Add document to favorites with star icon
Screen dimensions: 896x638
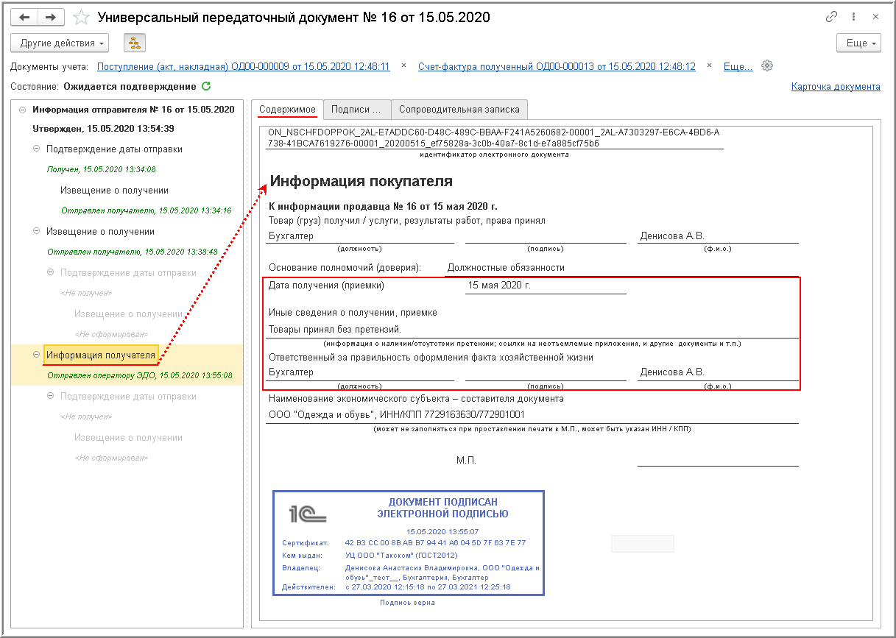coord(81,17)
